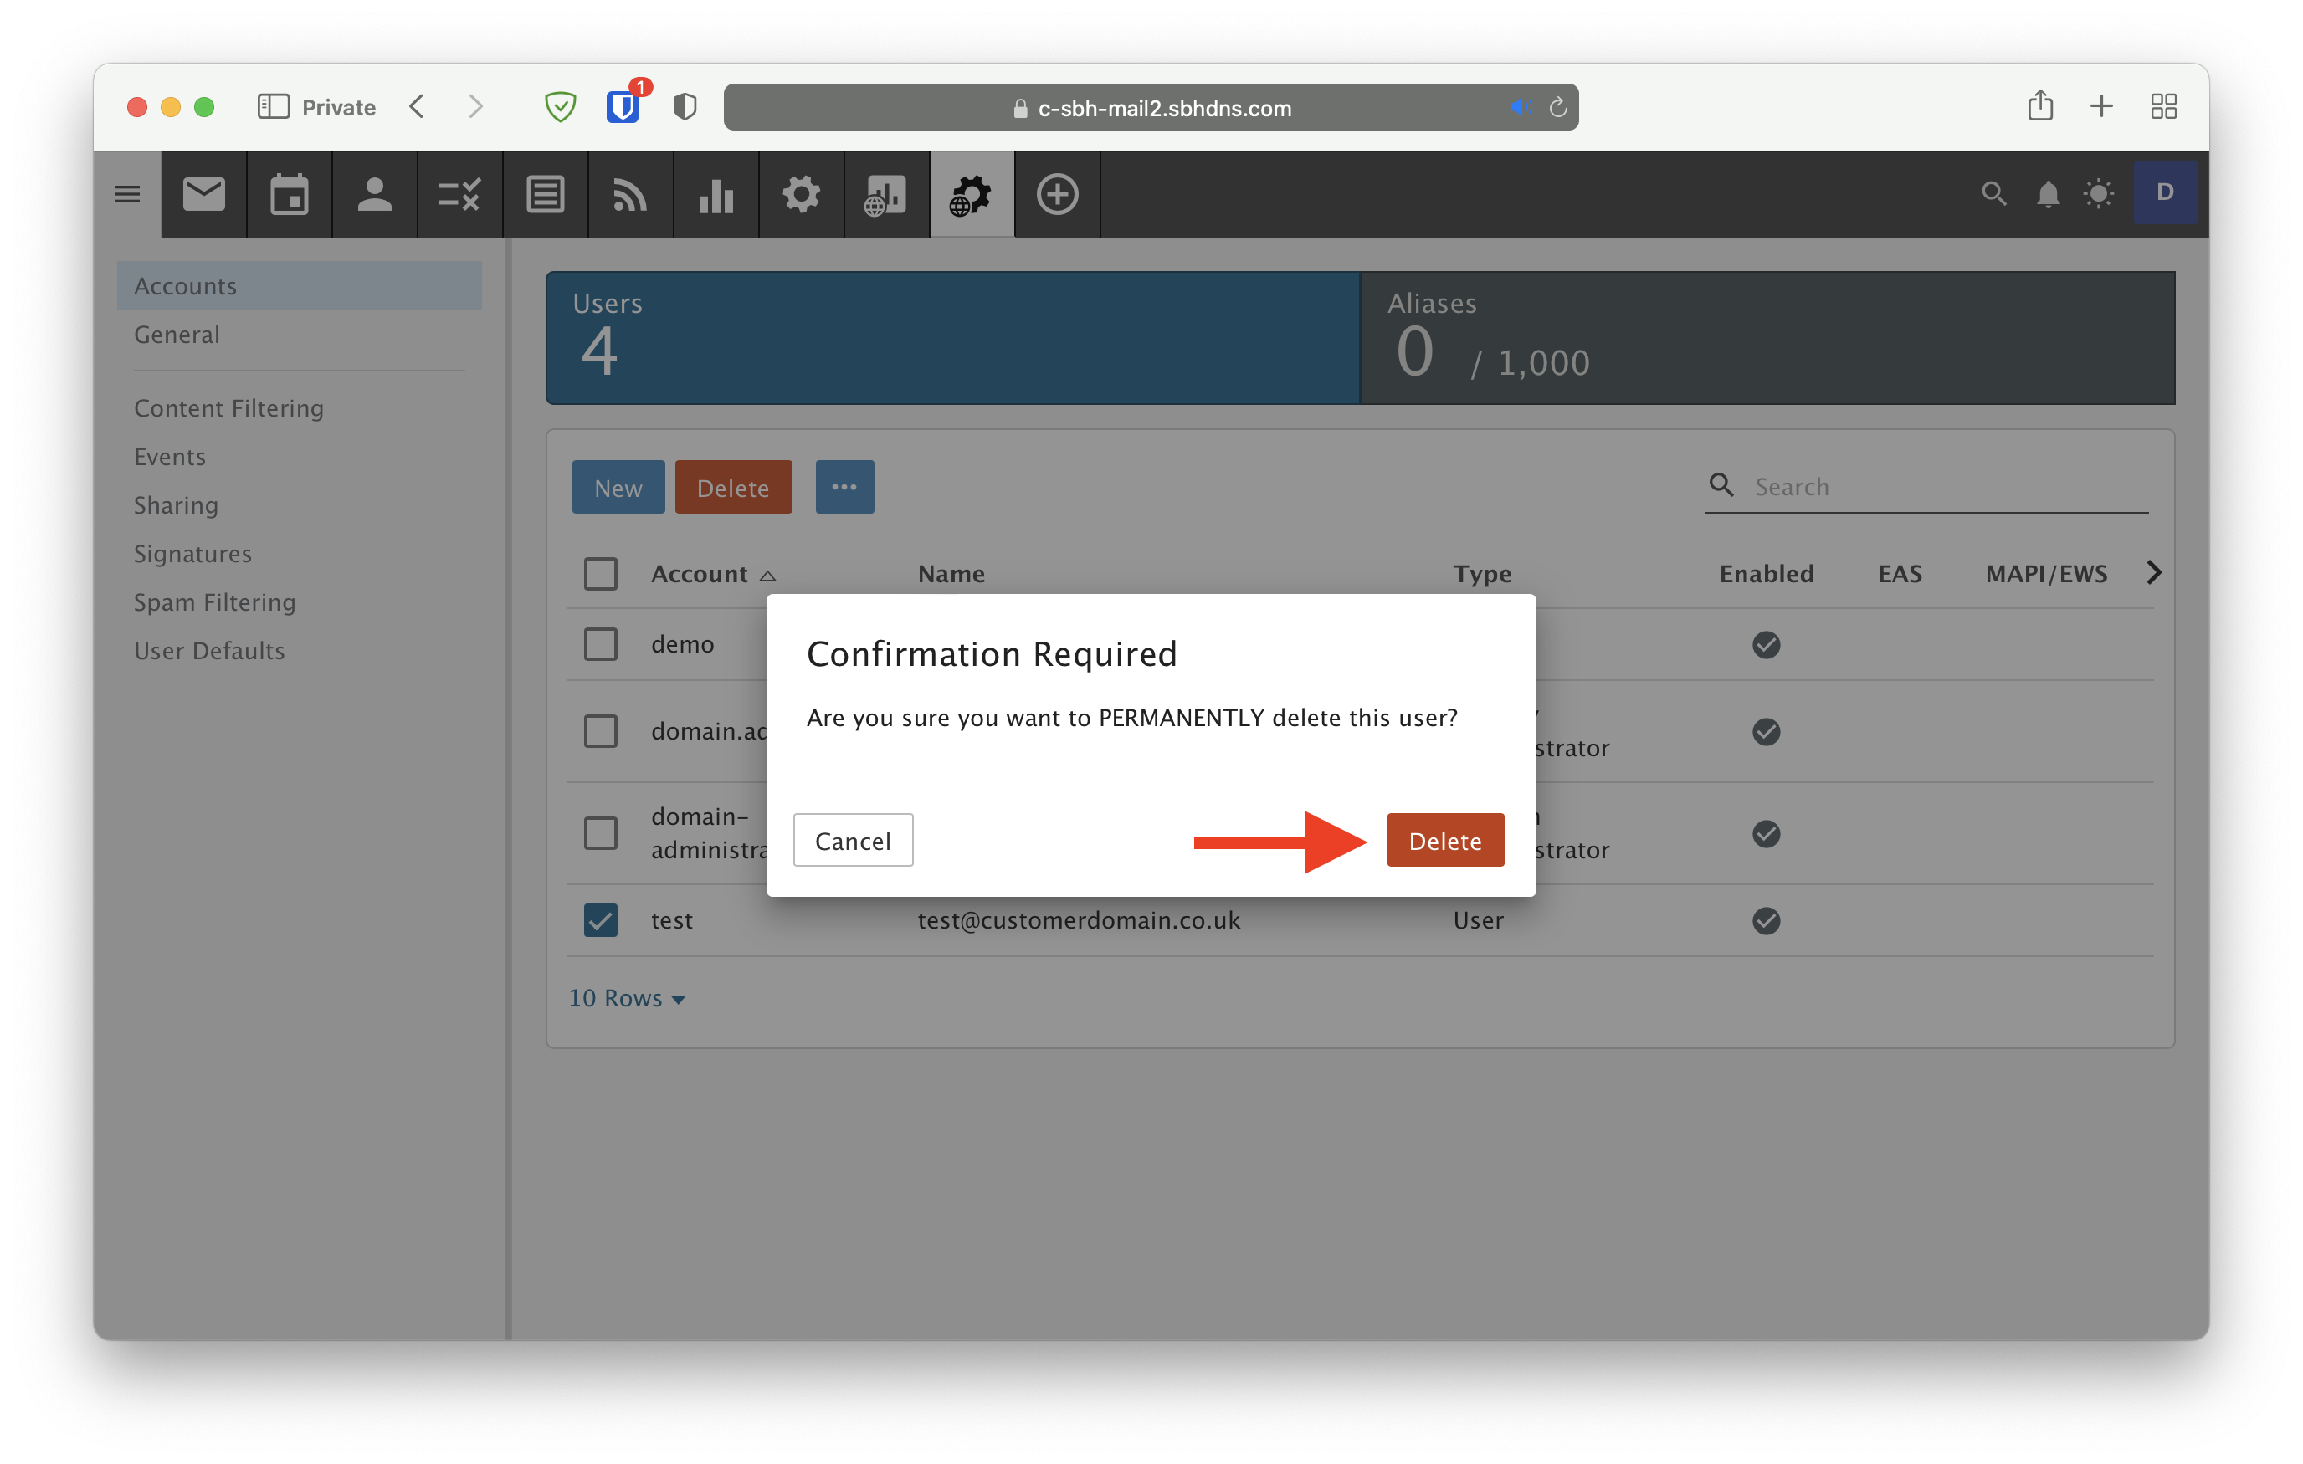Toggle the light/dark theme sun icon

(2098, 195)
